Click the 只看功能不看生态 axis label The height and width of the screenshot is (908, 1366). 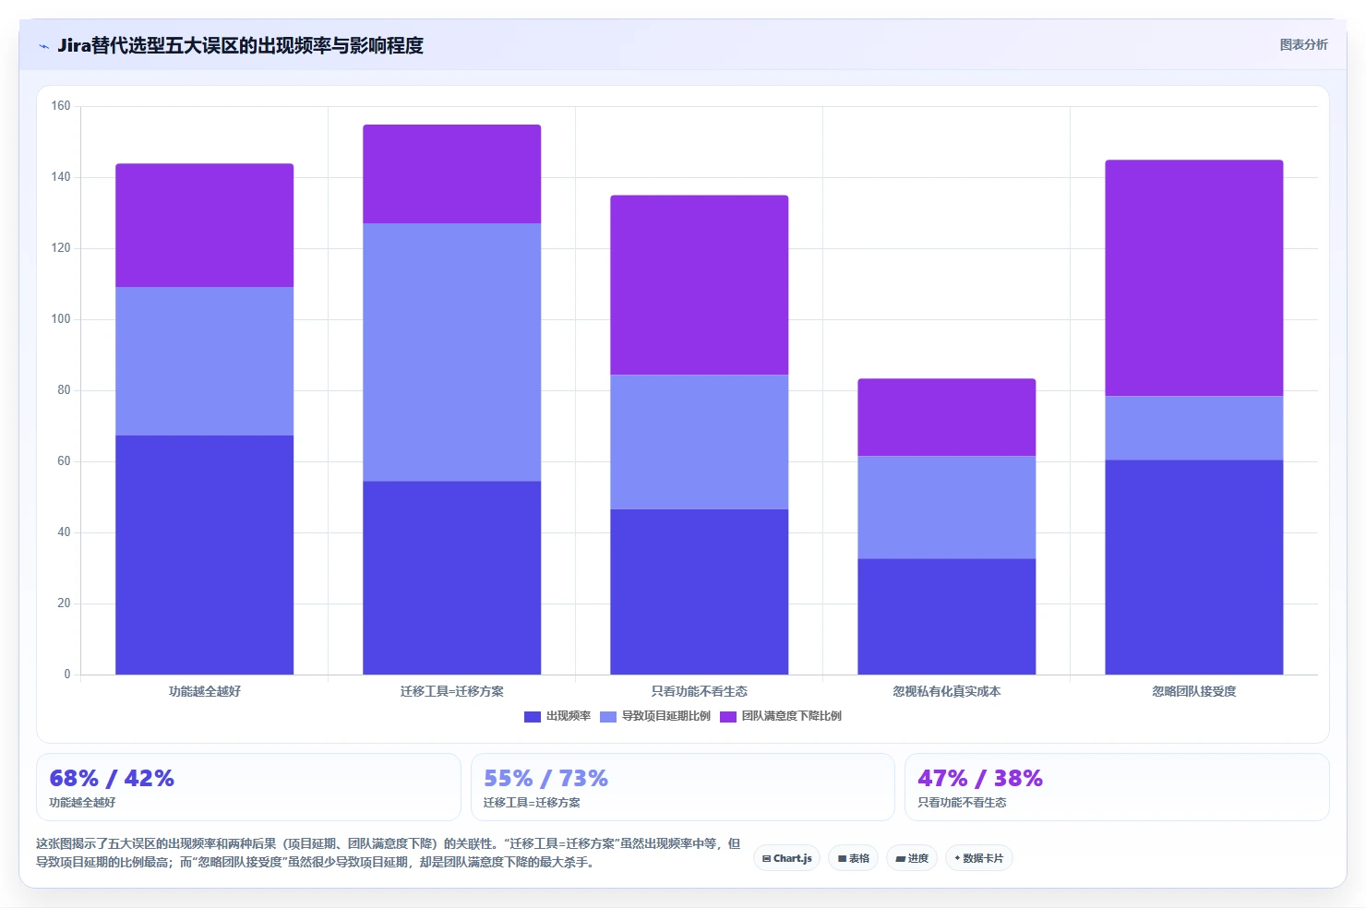[x=700, y=691]
